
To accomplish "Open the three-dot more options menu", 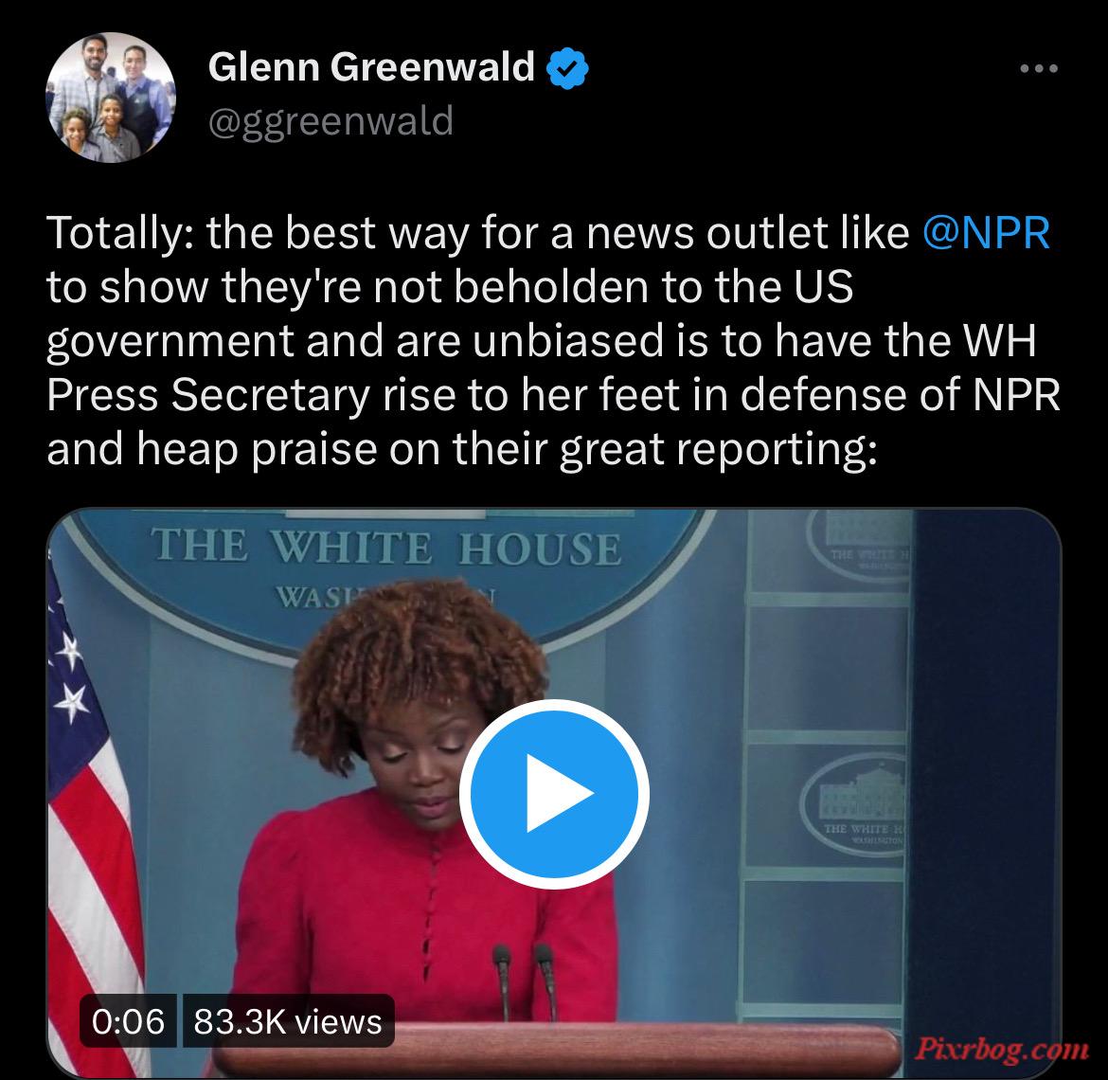I will coord(1039,68).
